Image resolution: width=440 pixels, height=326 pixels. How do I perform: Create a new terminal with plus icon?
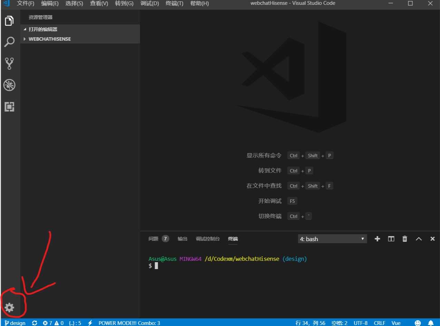pyautogui.click(x=377, y=239)
